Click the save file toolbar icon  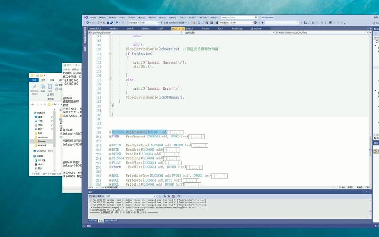pos(108,23)
